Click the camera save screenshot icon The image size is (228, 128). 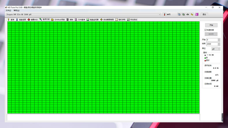click(188, 14)
